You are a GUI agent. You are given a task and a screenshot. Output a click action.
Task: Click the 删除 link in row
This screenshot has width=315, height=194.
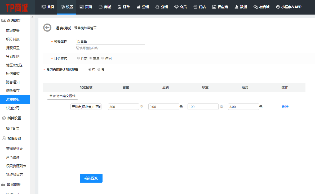(x=285, y=107)
